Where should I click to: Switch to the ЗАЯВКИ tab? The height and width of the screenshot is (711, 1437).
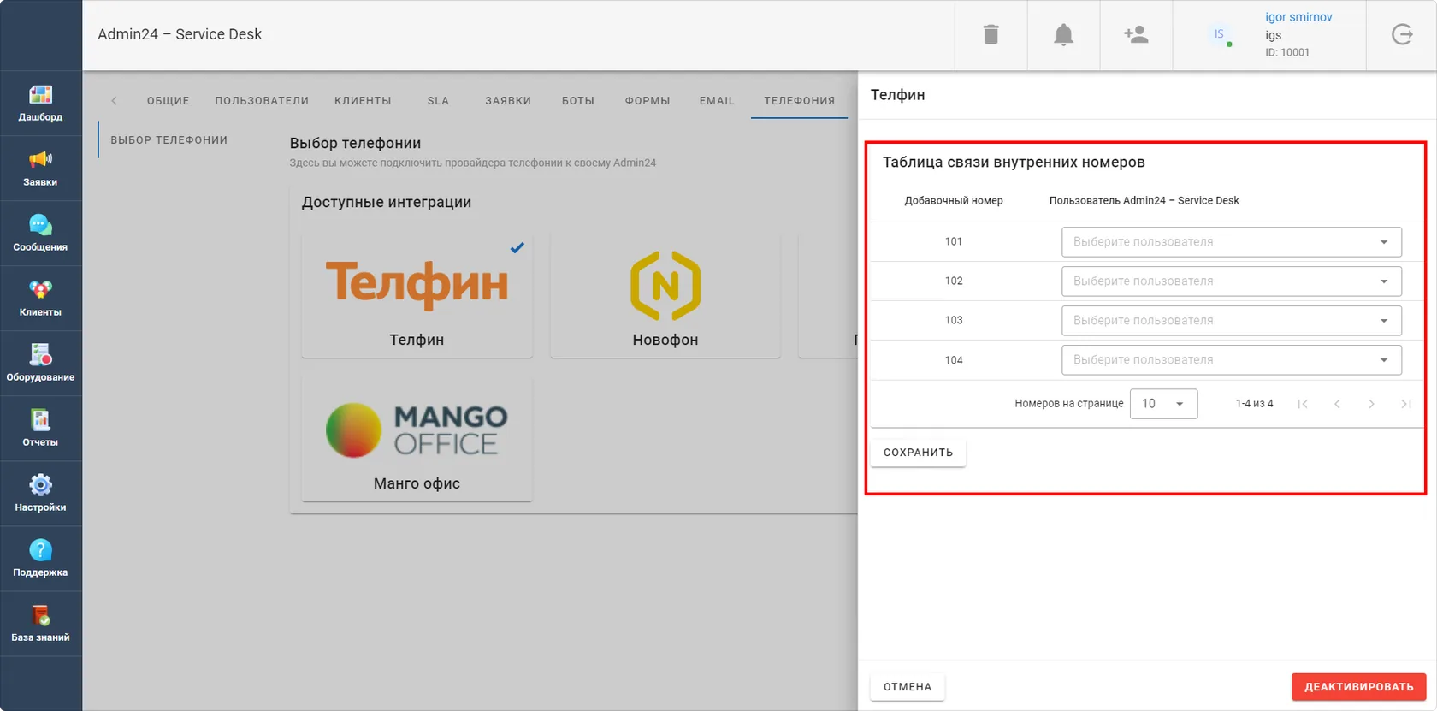pyautogui.click(x=508, y=101)
